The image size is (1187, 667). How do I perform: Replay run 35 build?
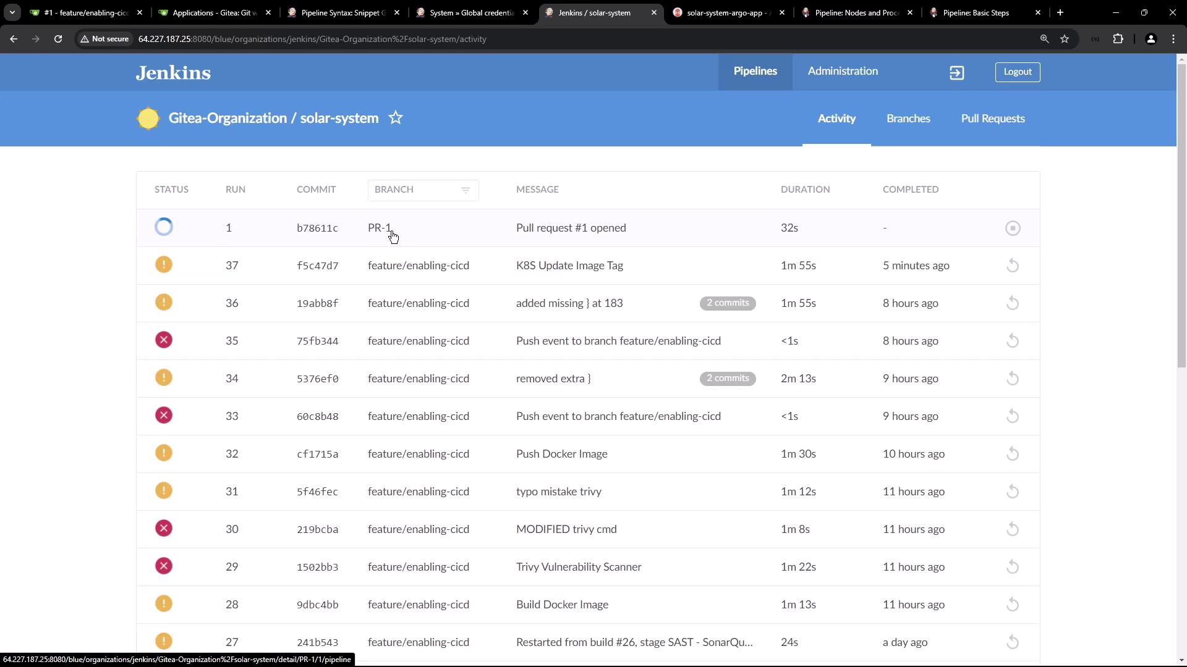point(1012,342)
